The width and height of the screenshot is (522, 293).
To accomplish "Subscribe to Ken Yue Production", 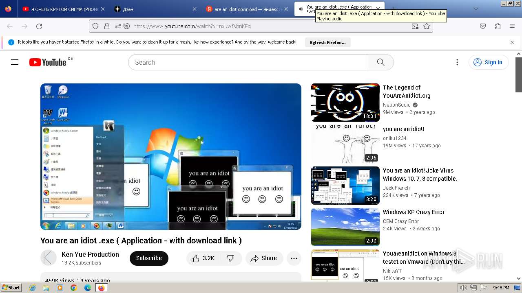I will point(149,258).
